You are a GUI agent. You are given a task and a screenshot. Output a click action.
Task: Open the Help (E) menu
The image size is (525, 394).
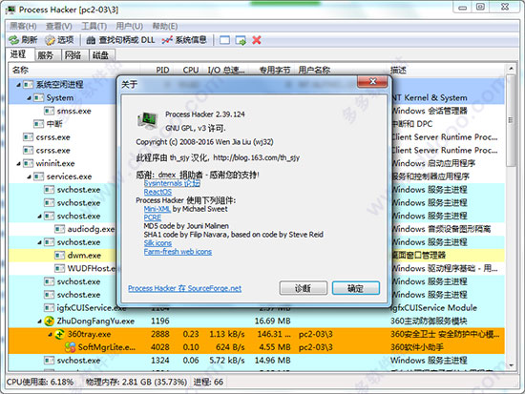click(x=165, y=26)
